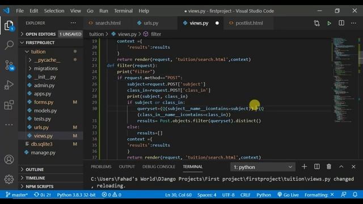Open editor more actions ellipsis
This screenshot has width=363, height=204.
353,23
